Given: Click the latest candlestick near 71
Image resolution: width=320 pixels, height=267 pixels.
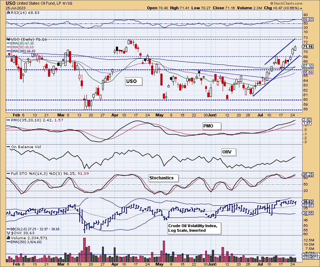Looking at the screenshot, I should [x=295, y=48].
